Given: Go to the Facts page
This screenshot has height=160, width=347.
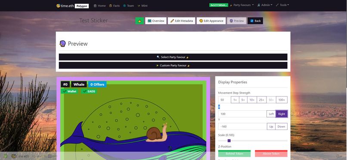Looking at the screenshot, I should click(115, 6).
